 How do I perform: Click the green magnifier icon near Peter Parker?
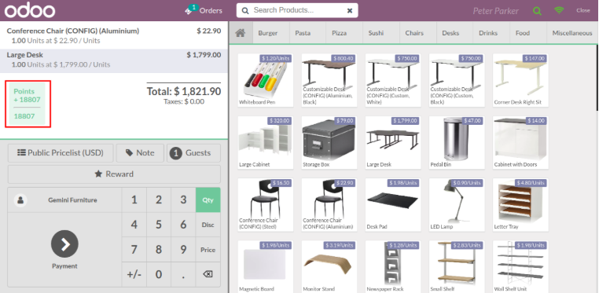(x=537, y=11)
